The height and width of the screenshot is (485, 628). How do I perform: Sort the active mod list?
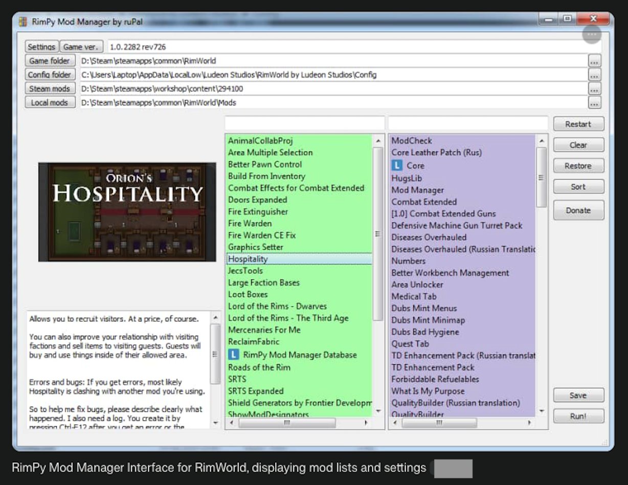(578, 187)
